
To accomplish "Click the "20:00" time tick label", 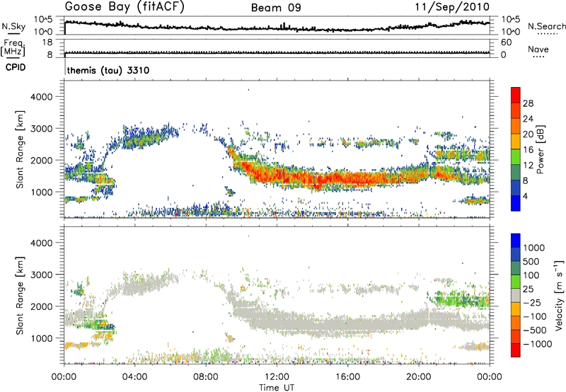I will click(x=418, y=377).
